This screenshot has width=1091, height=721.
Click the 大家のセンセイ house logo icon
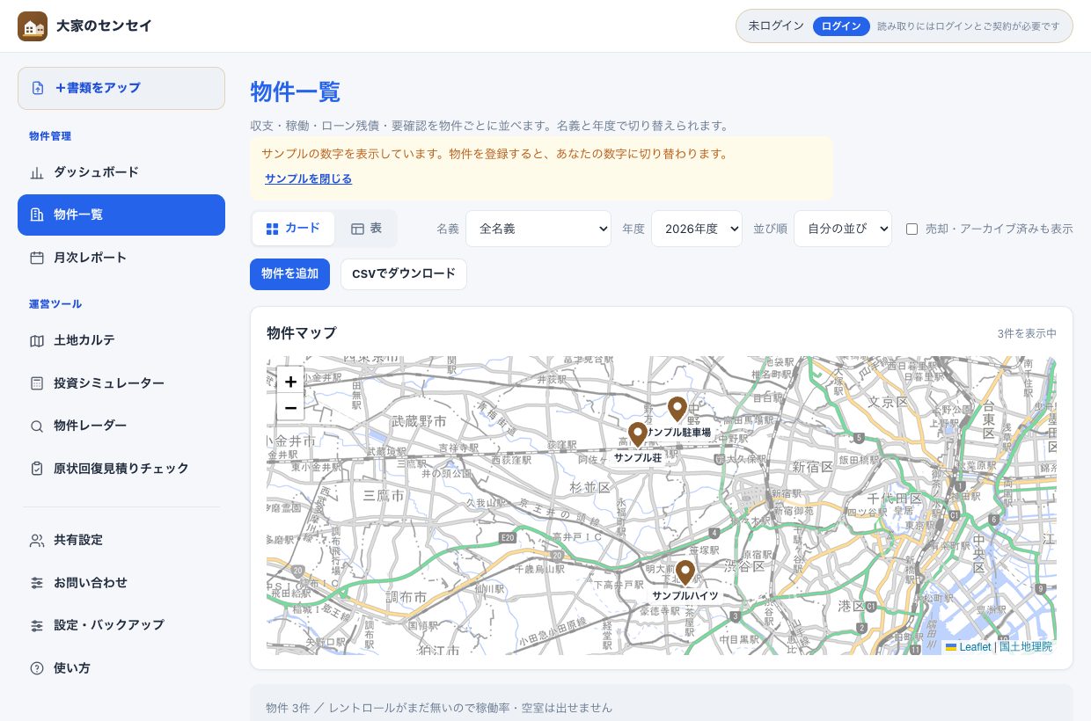(33, 26)
